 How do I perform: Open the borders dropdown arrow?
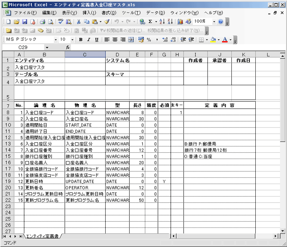click(207, 40)
